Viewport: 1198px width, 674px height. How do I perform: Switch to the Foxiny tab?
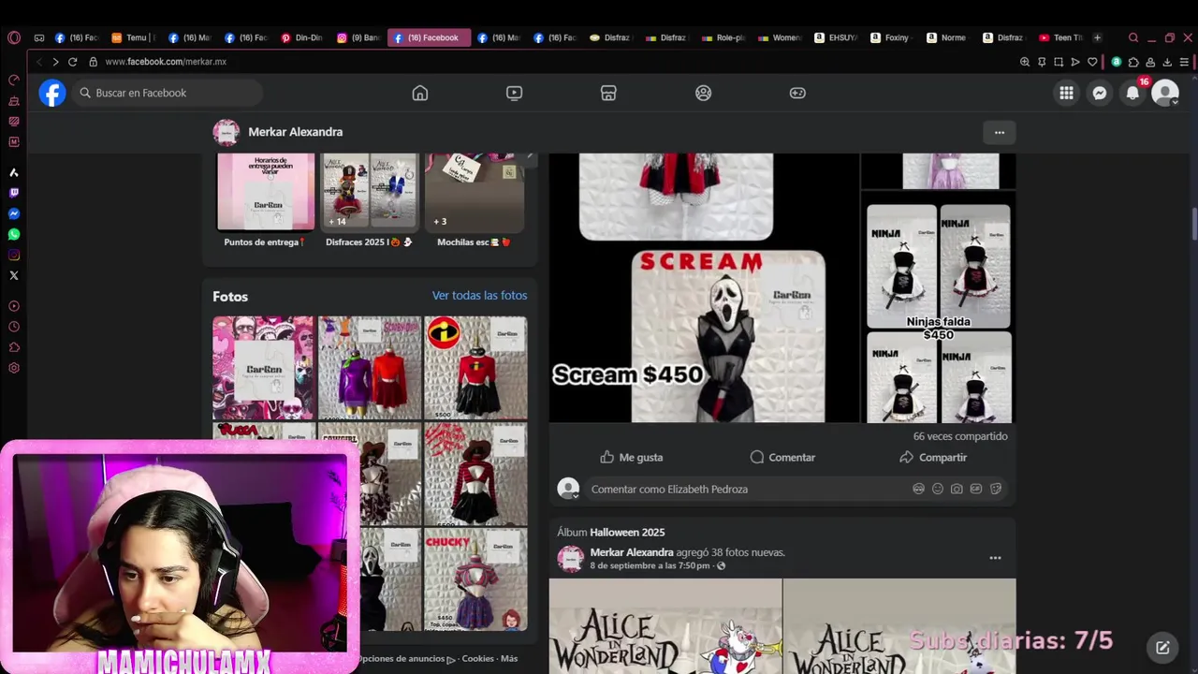[891, 37]
